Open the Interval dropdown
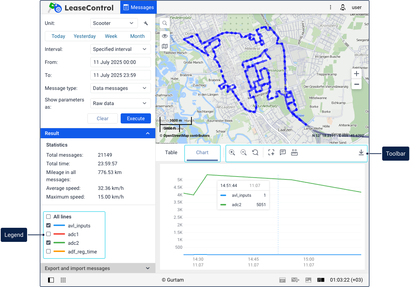This screenshot has height=287, width=410. click(x=120, y=49)
